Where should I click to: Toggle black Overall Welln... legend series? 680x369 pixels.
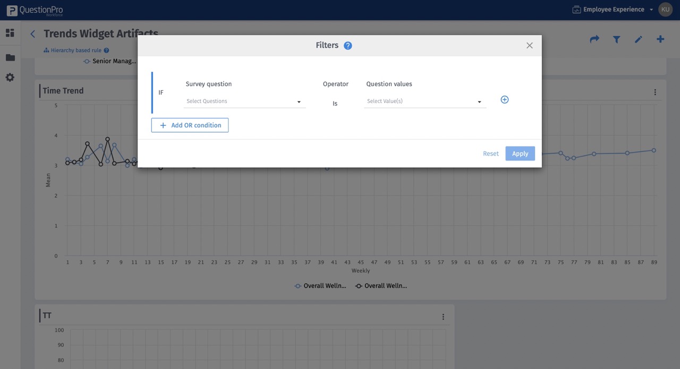[x=381, y=286]
